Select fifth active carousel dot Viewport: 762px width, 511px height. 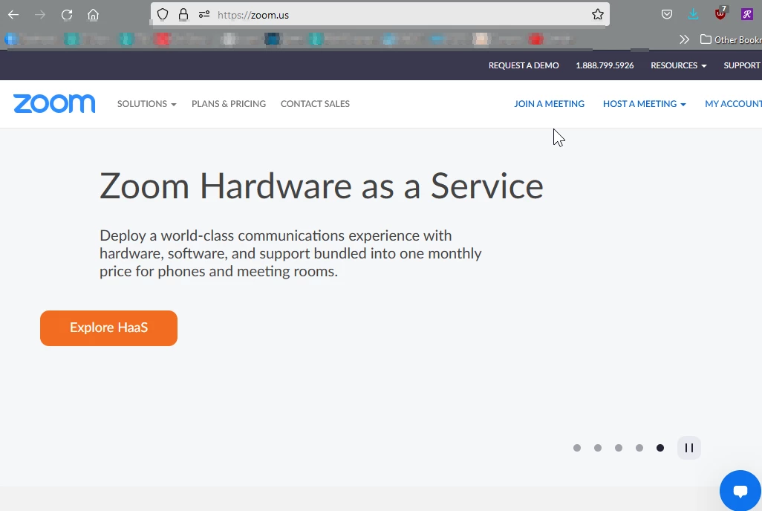pyautogui.click(x=660, y=448)
